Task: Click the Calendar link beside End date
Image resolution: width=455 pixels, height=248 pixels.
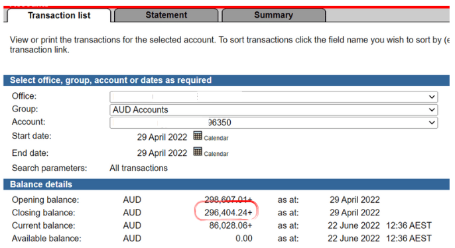Action: (216, 154)
